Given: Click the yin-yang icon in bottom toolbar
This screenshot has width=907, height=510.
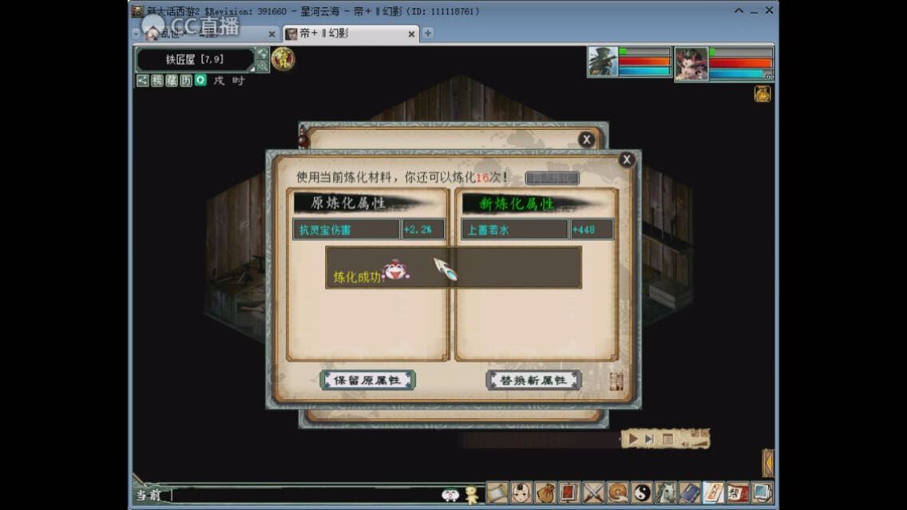Looking at the screenshot, I should (642, 492).
